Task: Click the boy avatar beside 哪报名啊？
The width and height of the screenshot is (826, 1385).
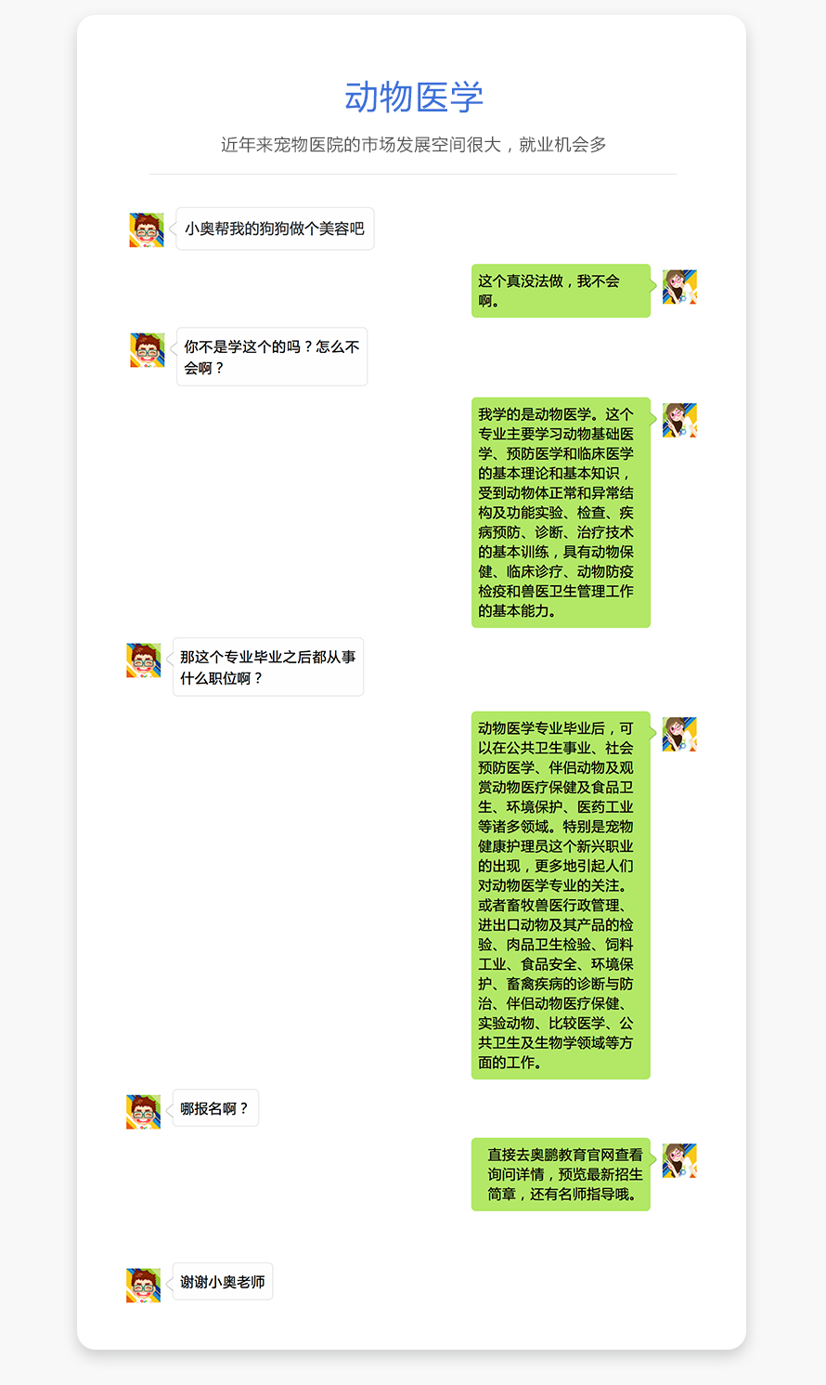Action: pyautogui.click(x=144, y=1112)
